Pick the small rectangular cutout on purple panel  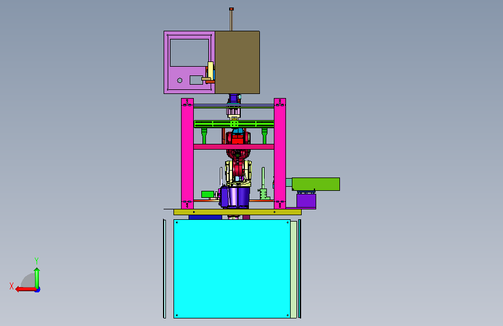196,80
